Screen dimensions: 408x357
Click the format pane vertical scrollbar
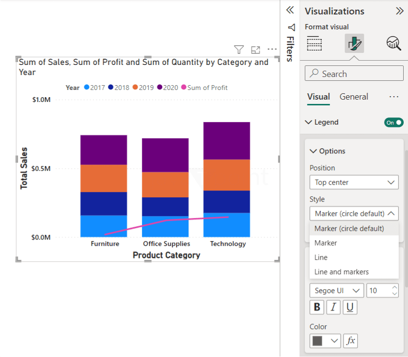pos(407,218)
